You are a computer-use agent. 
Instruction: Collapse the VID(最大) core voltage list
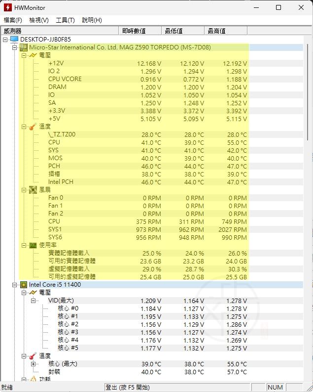click(33, 301)
